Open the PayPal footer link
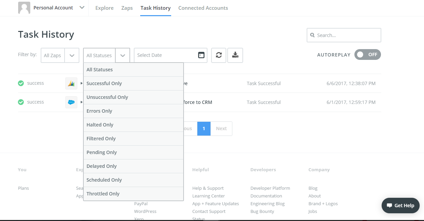Screen dimensions: 424x221 click(x=141, y=204)
